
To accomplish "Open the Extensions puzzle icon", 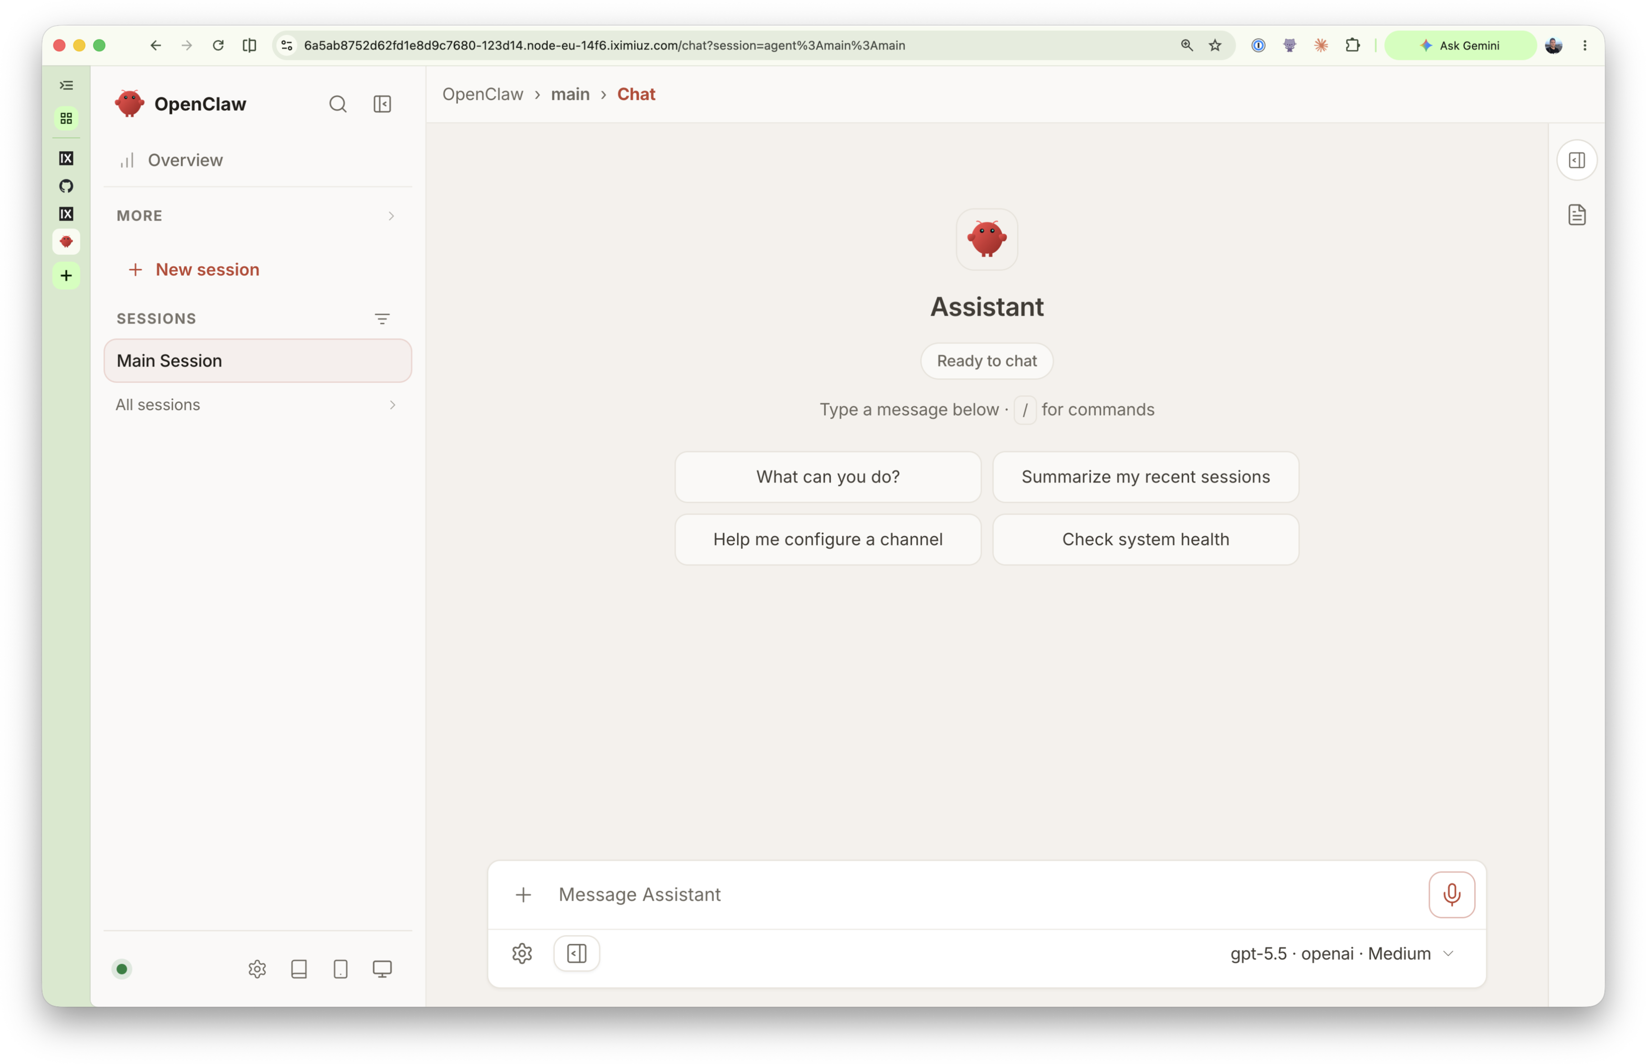I will [1353, 46].
